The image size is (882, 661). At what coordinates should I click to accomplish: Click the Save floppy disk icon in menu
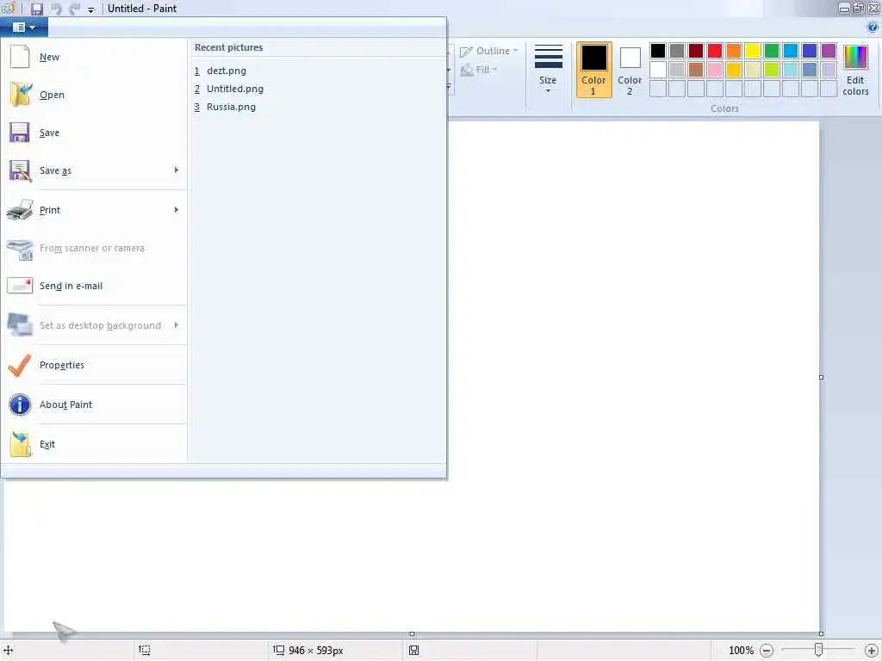[20, 133]
